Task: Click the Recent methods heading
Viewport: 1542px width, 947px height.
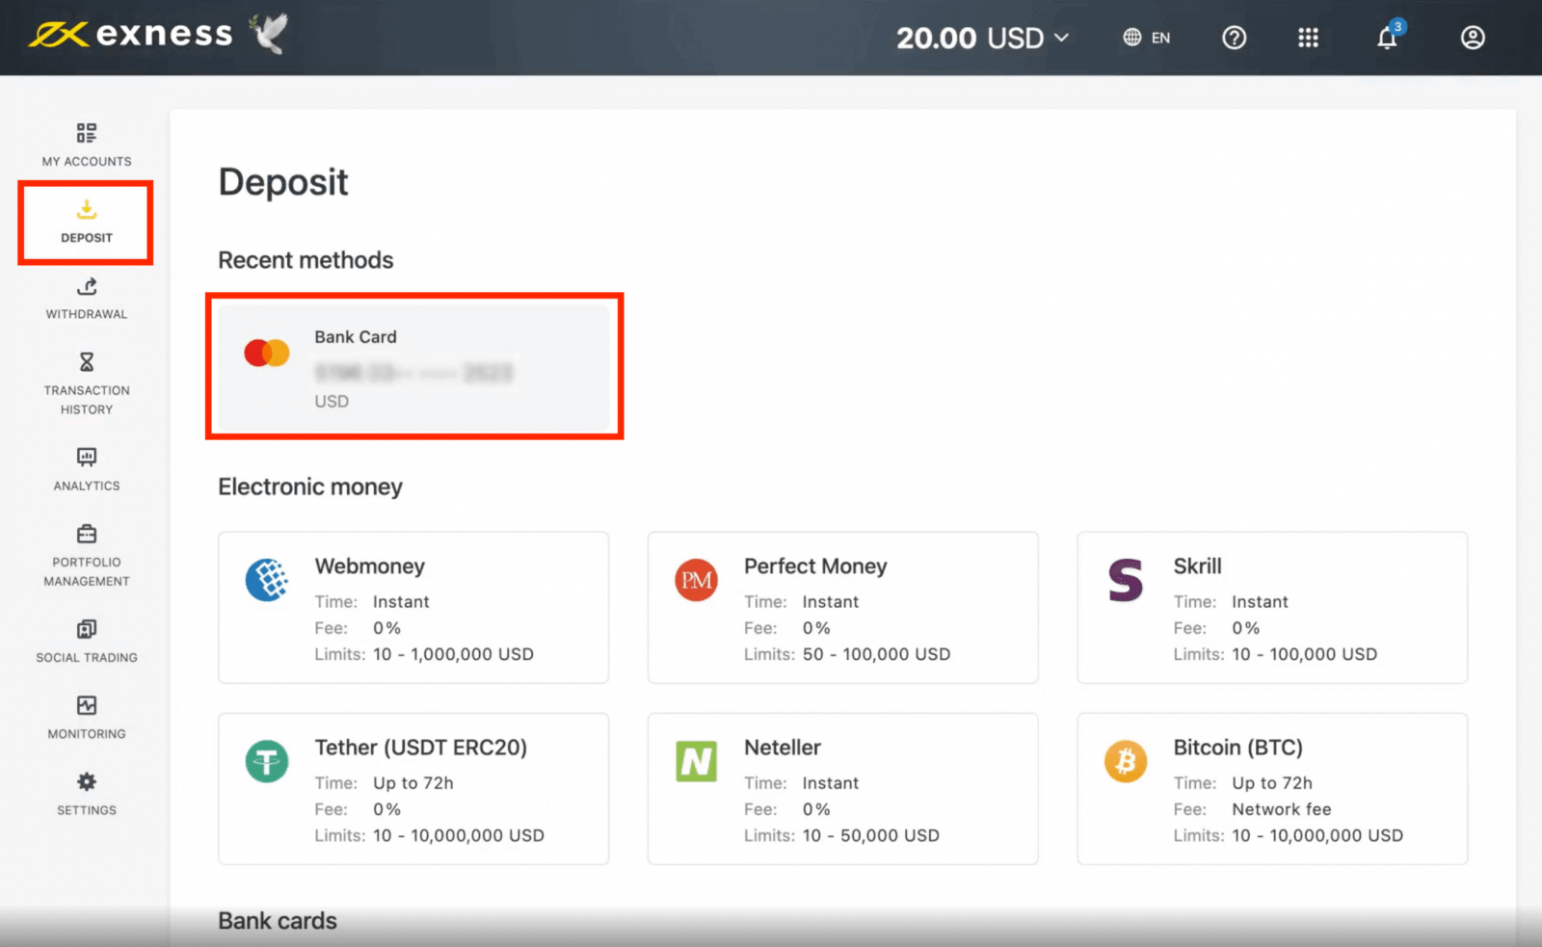Action: click(x=306, y=260)
